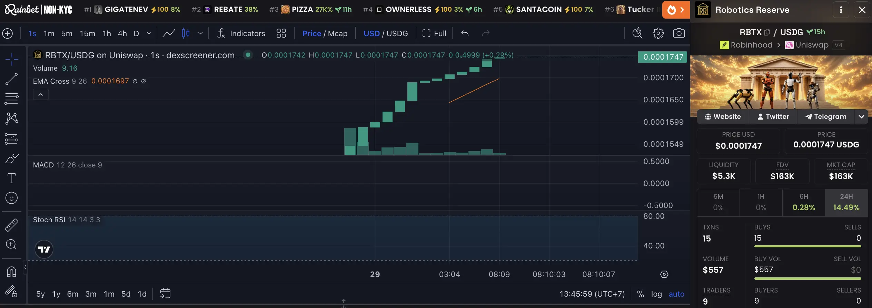
Task: Collapse the indicator legend chevron
Action: click(x=41, y=94)
